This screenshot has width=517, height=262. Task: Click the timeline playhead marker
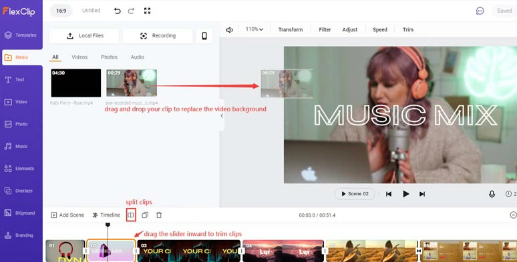coord(108,225)
